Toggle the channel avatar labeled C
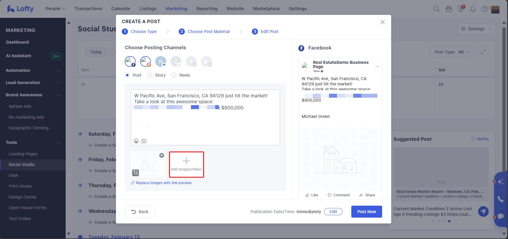Image resolution: width=508 pixels, height=239 pixels. [176, 61]
